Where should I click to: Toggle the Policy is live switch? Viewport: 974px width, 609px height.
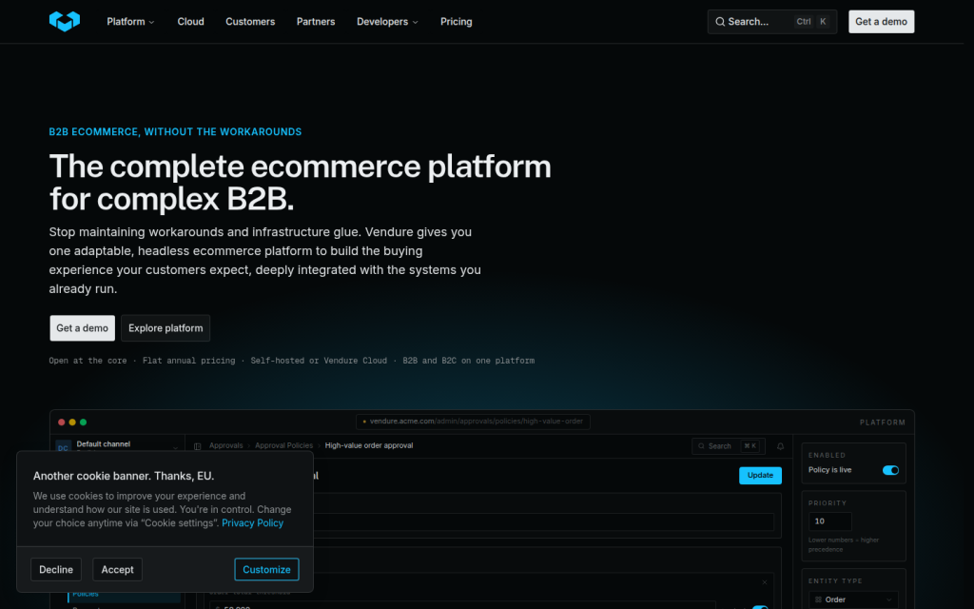coord(890,470)
